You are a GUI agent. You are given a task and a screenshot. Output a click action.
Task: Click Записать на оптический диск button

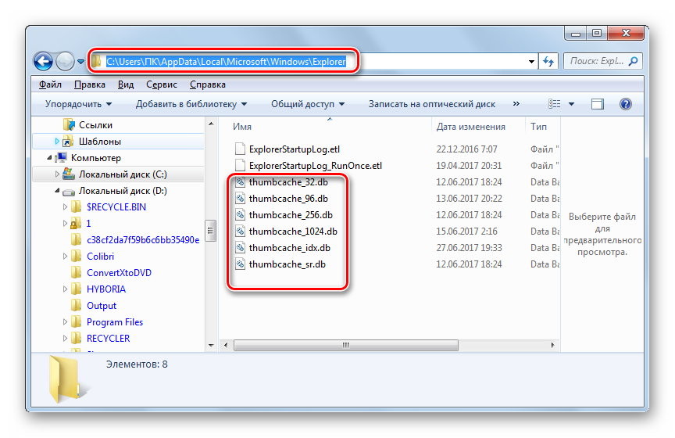pos(432,104)
